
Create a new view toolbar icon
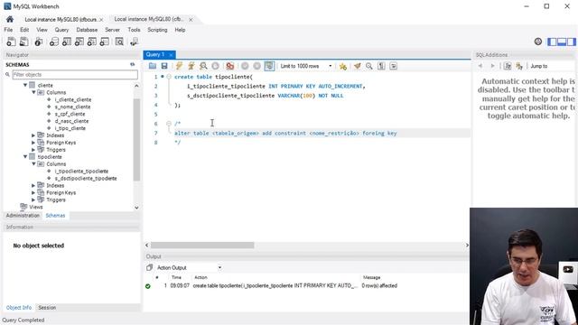(79, 42)
